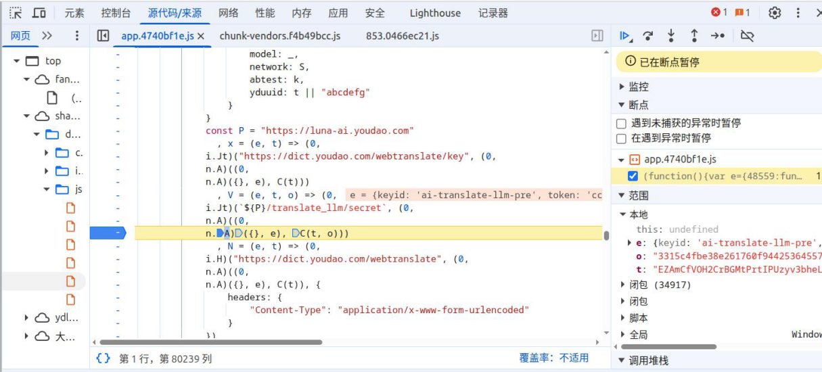Select the top frame icon

tap(32, 61)
